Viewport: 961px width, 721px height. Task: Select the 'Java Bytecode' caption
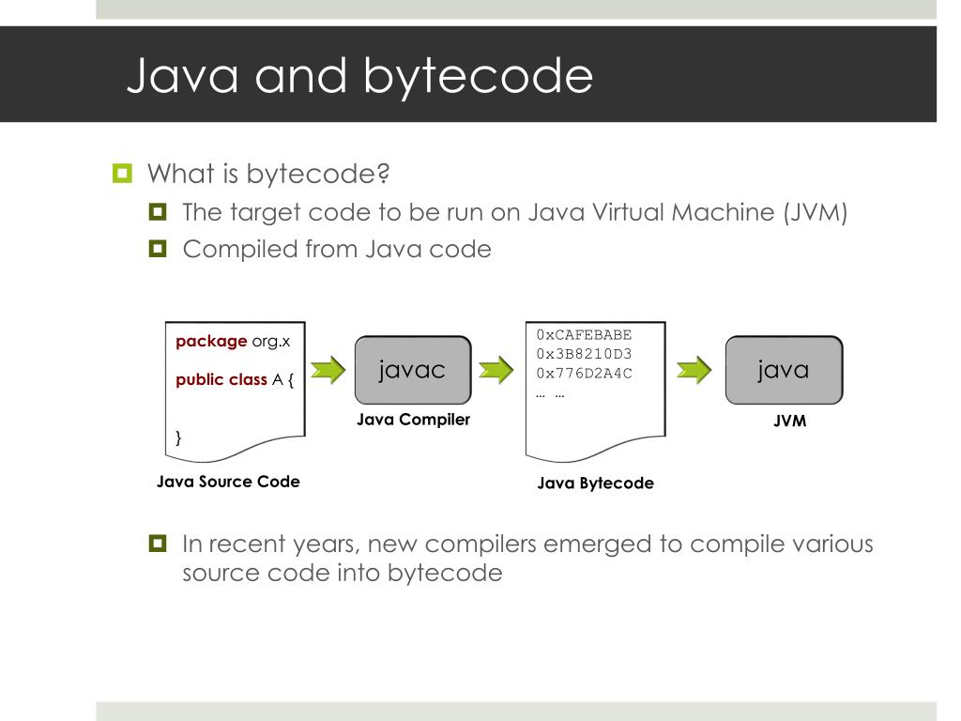[596, 483]
